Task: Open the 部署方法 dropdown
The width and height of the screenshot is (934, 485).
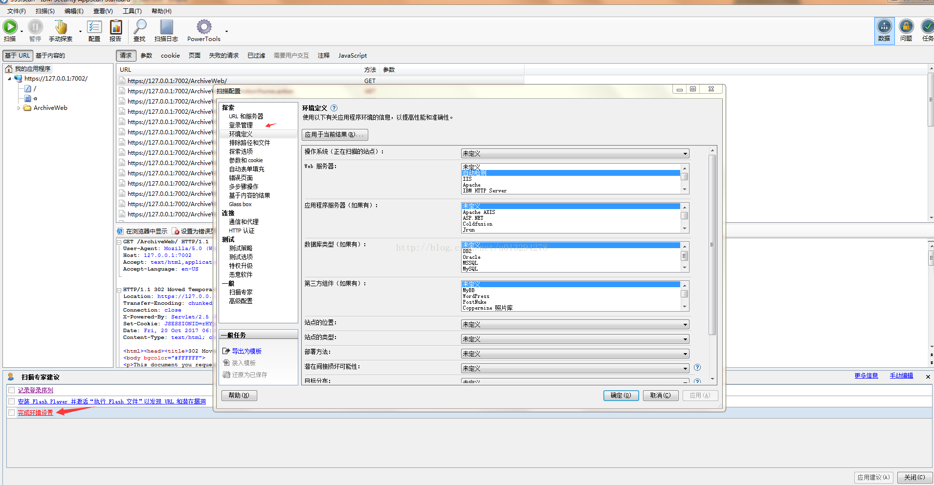Action: pos(575,354)
